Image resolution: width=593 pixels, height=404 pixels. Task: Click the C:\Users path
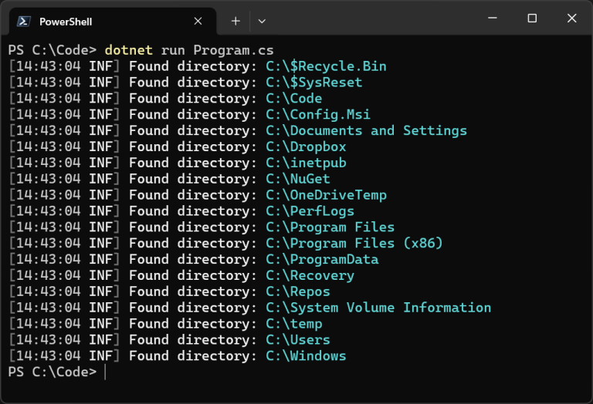[298, 340]
